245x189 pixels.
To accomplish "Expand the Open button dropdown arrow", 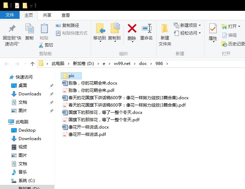I will coord(239,27).
